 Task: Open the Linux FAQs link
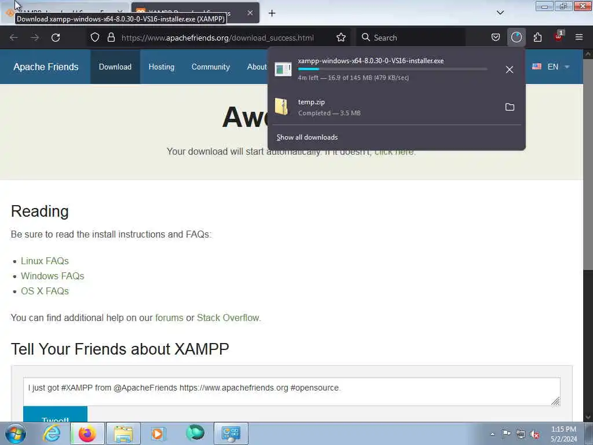pyautogui.click(x=45, y=261)
